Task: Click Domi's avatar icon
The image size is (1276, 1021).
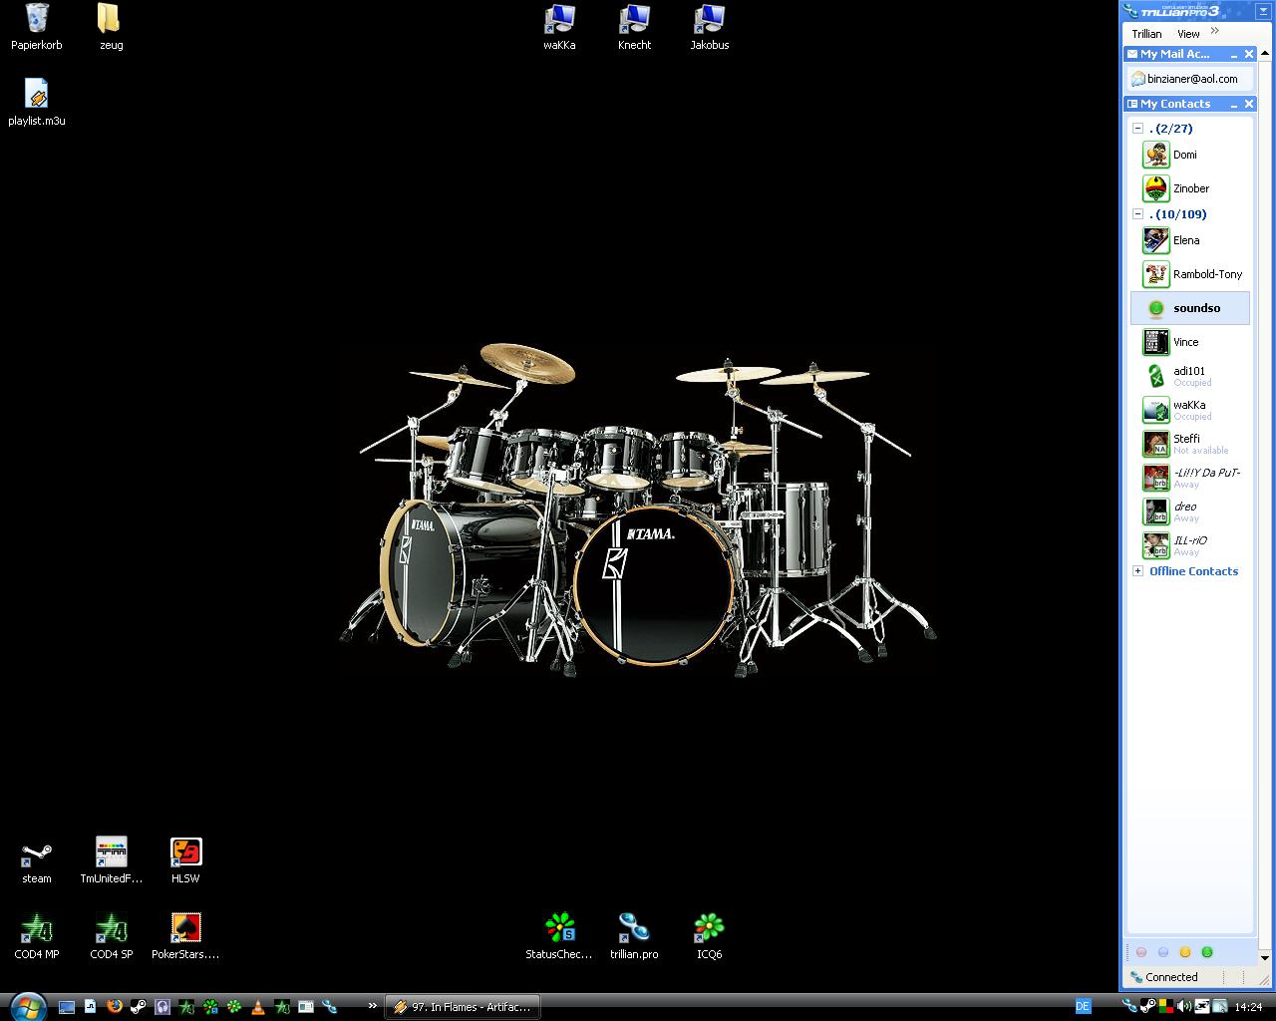Action: [x=1156, y=155]
